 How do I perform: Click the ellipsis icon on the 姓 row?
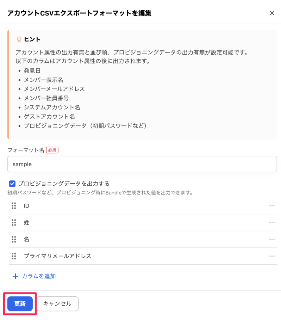click(272, 222)
